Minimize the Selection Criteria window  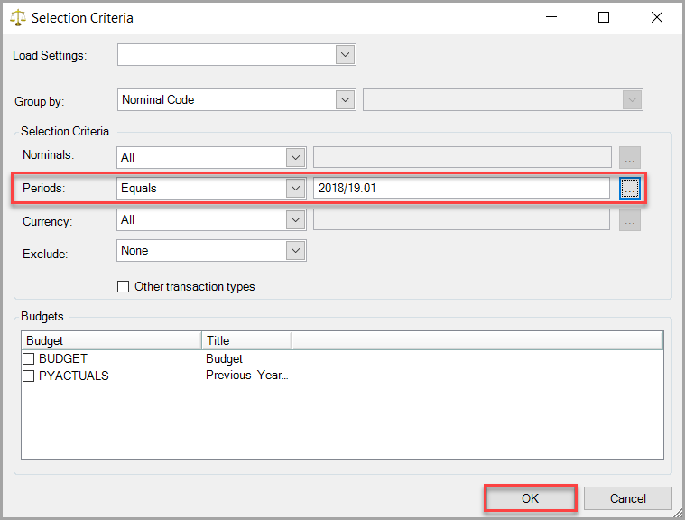pos(551,18)
